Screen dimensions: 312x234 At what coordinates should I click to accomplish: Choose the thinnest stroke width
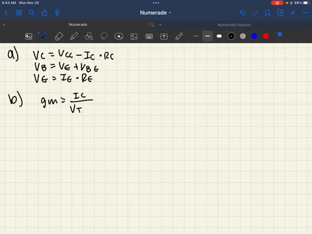[196, 36]
